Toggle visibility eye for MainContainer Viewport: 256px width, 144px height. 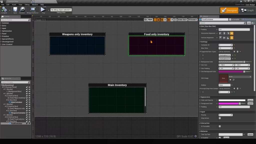pos(29,102)
